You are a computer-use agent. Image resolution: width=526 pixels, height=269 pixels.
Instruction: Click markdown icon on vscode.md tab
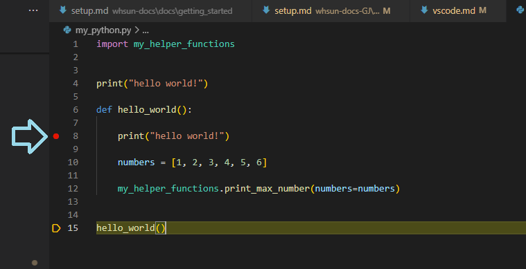pyautogui.click(x=424, y=10)
